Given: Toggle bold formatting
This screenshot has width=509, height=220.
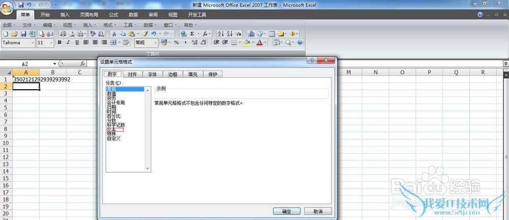Looking at the screenshot, I should [60, 43].
